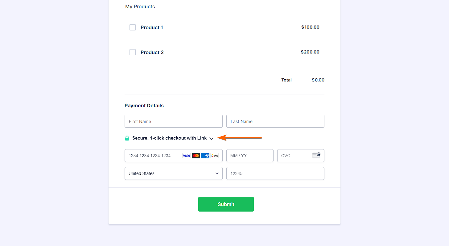
Task: Expand the chevron beside the Link checkout text
Action: point(211,138)
